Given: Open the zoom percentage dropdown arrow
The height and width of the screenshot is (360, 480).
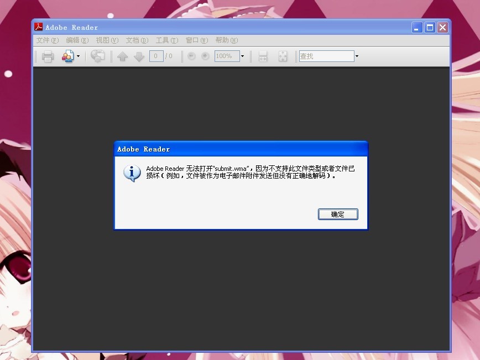Looking at the screenshot, I should 242,56.
